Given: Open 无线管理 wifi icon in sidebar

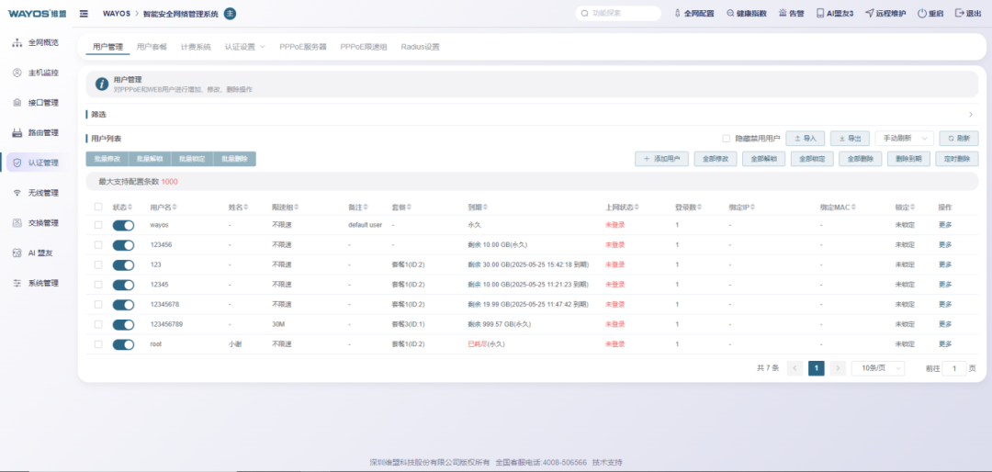Looking at the screenshot, I should 17,193.
